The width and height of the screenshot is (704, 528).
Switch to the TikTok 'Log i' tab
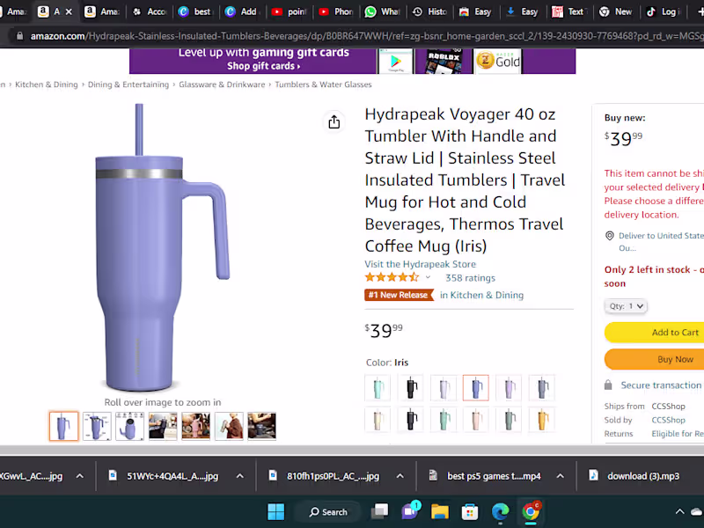click(x=664, y=11)
